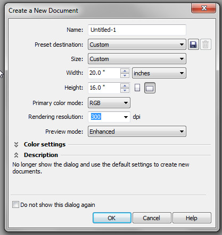Open Preview mode Enhanced dropdown
This screenshot has width=222, height=235.
[137, 132]
